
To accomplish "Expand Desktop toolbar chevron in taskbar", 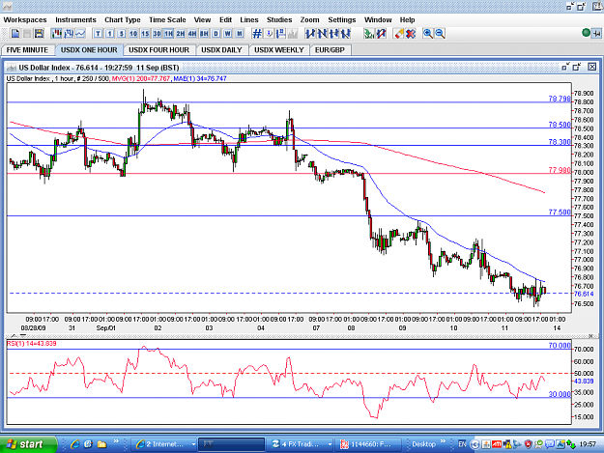I will click(443, 441).
